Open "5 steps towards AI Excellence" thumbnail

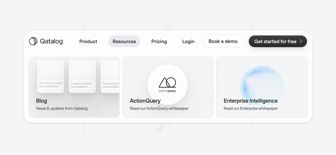82,76
